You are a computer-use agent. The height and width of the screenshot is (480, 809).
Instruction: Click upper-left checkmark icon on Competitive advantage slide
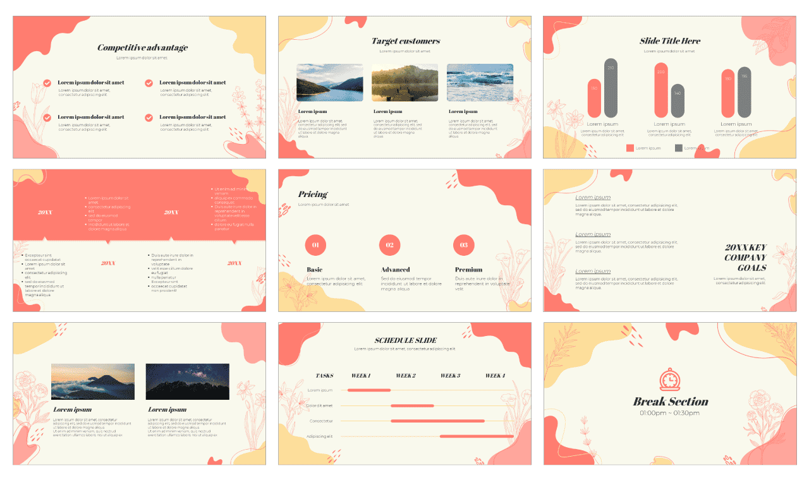47,83
